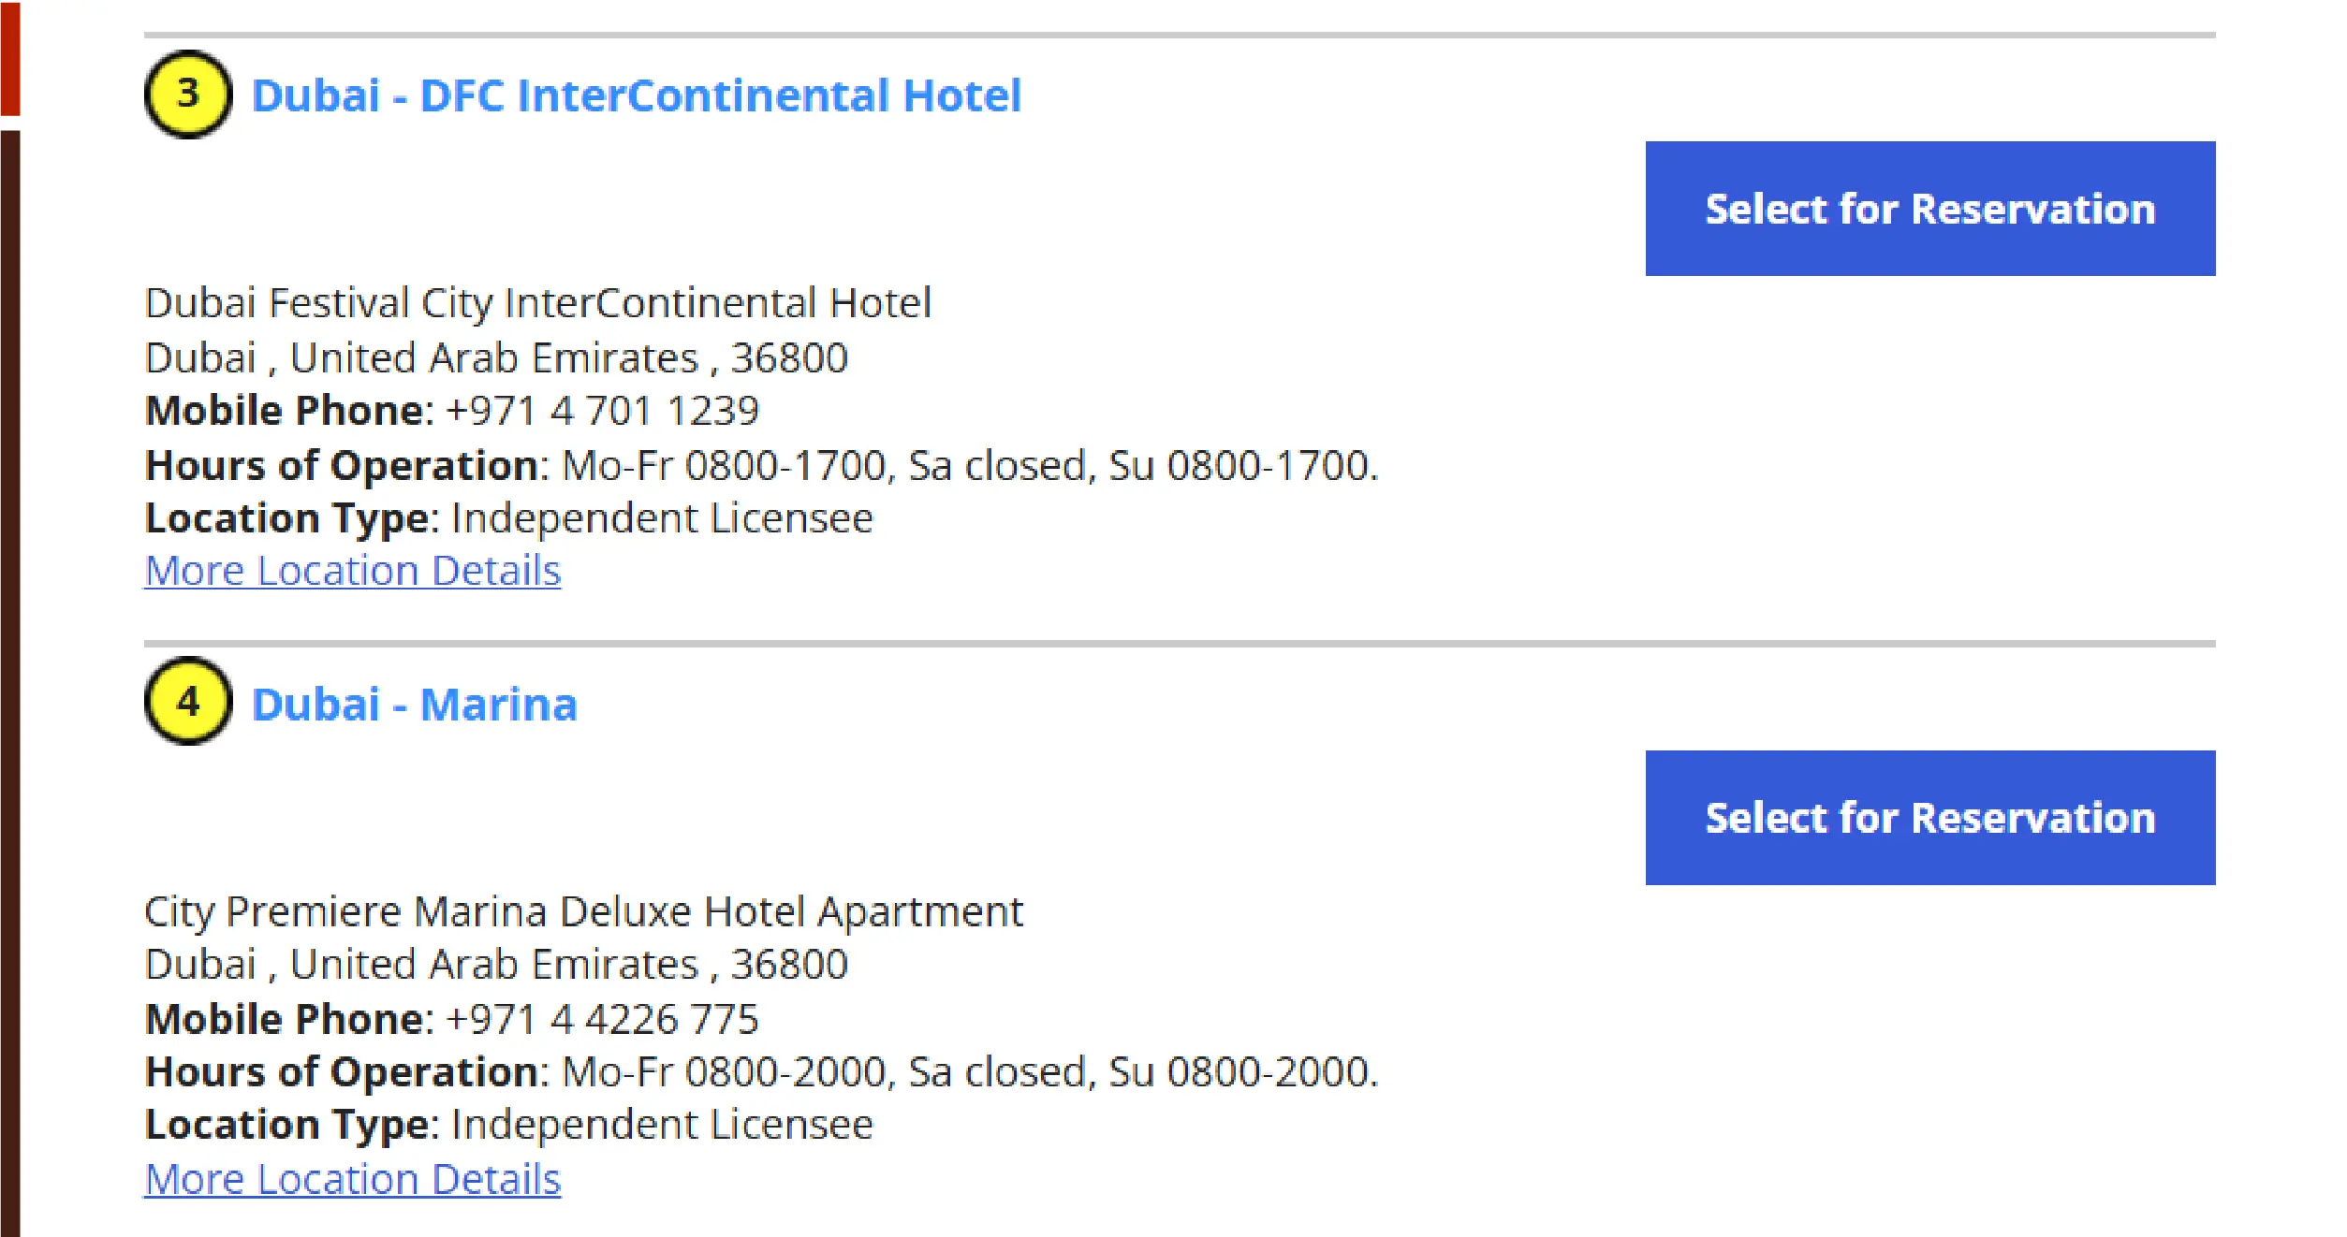The image size is (2347, 1237).
Task: View More Location Details for DFC InterContinental
Action: 353,571
